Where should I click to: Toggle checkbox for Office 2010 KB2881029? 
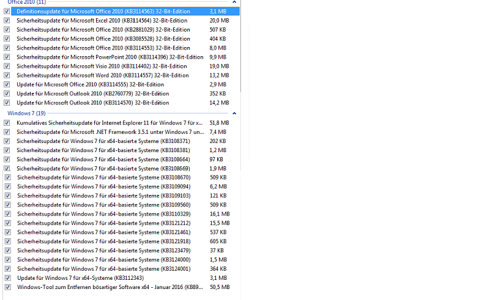click(x=7, y=30)
